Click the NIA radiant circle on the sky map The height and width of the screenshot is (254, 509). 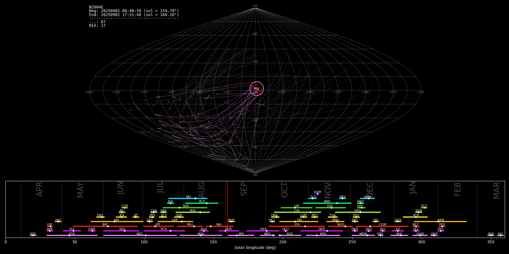[257, 89]
